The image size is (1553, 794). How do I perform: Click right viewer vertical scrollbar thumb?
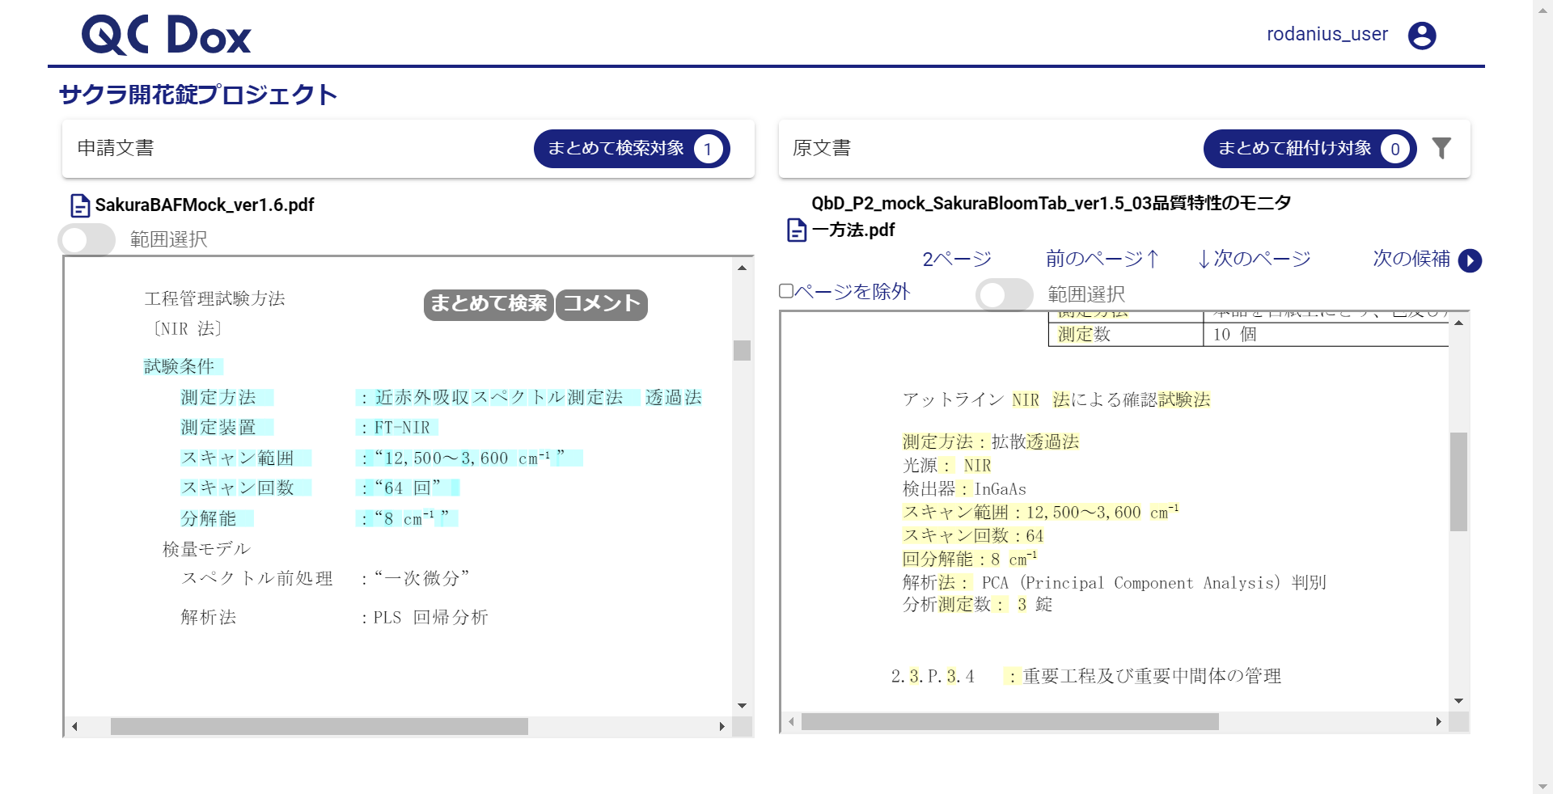coord(1458,482)
